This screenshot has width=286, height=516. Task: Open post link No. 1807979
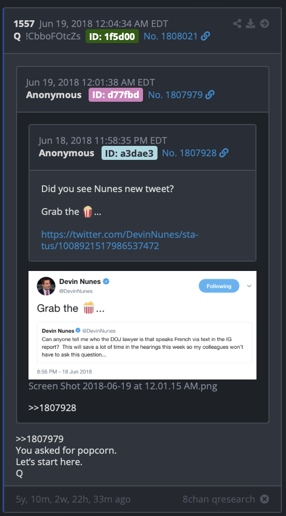click(x=175, y=95)
